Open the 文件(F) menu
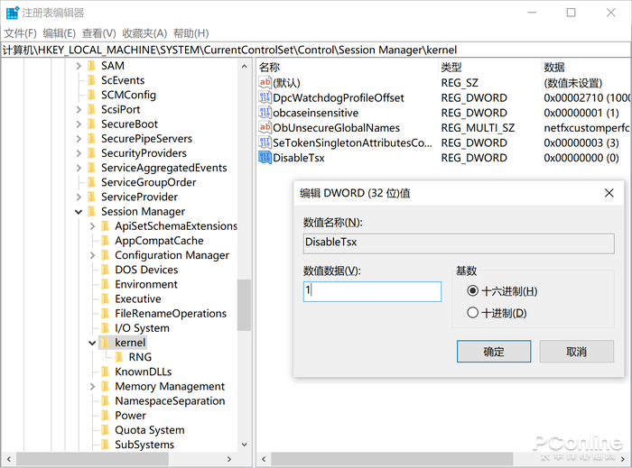Screen dimensions: 632x468 tap(20, 33)
